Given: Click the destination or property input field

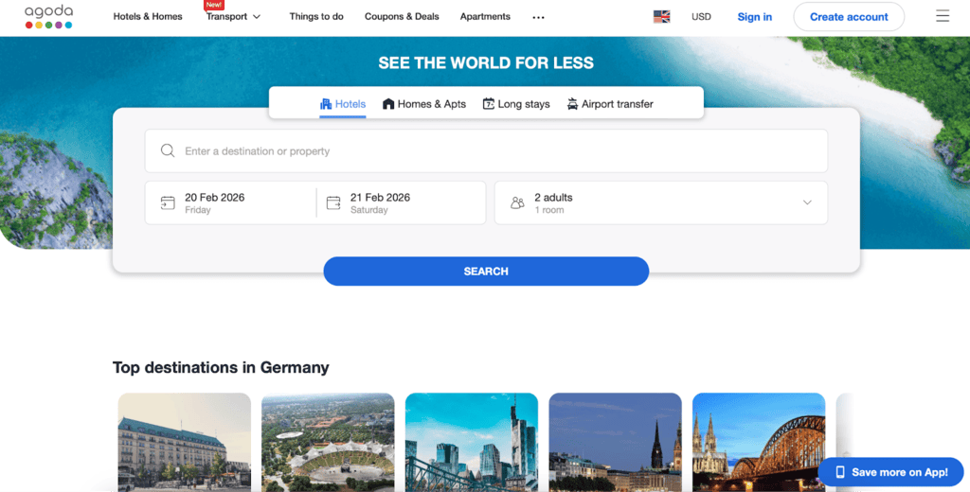Looking at the screenshot, I should coord(486,150).
